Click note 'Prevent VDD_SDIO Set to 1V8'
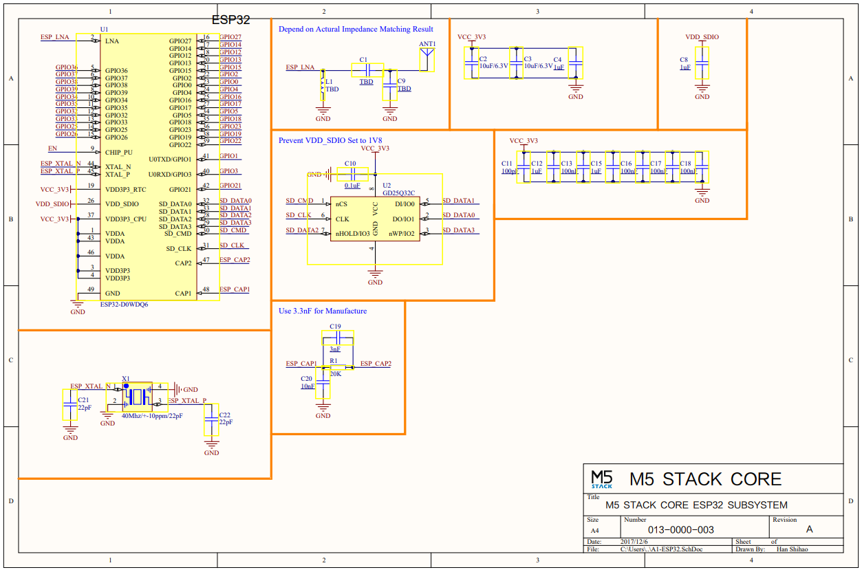 coord(330,140)
